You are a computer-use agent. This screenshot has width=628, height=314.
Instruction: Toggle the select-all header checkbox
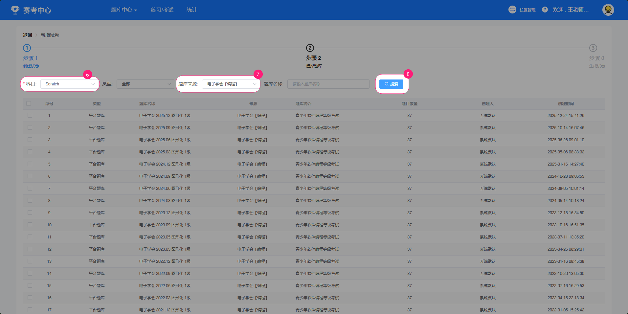coord(29,103)
